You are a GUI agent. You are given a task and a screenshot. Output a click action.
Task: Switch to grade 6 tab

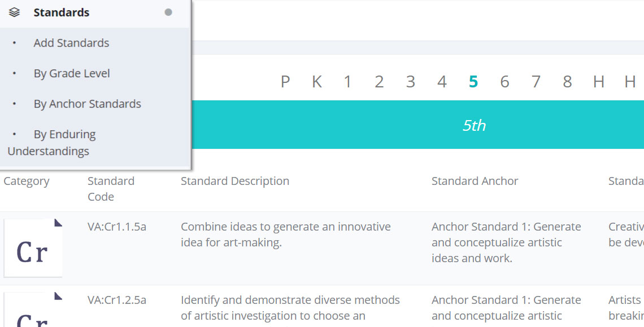pyautogui.click(x=504, y=82)
